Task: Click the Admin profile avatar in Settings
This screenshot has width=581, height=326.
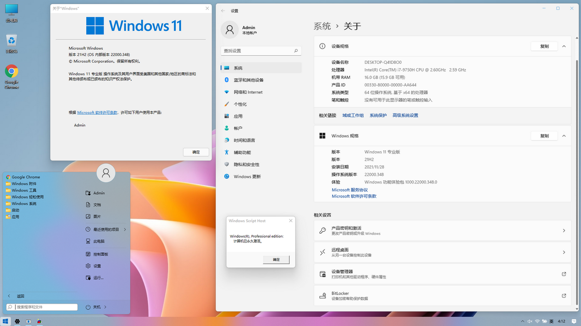Action: pos(229,30)
